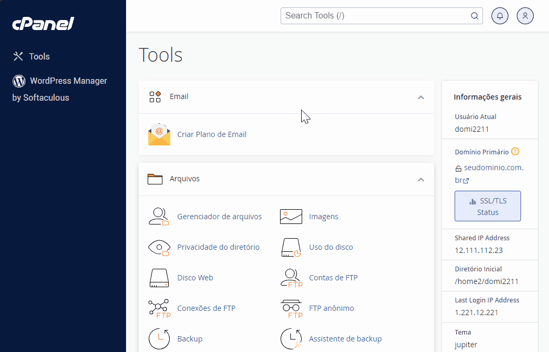Click the Uso do disco icon
Image resolution: width=549 pixels, height=352 pixels.
(291, 247)
